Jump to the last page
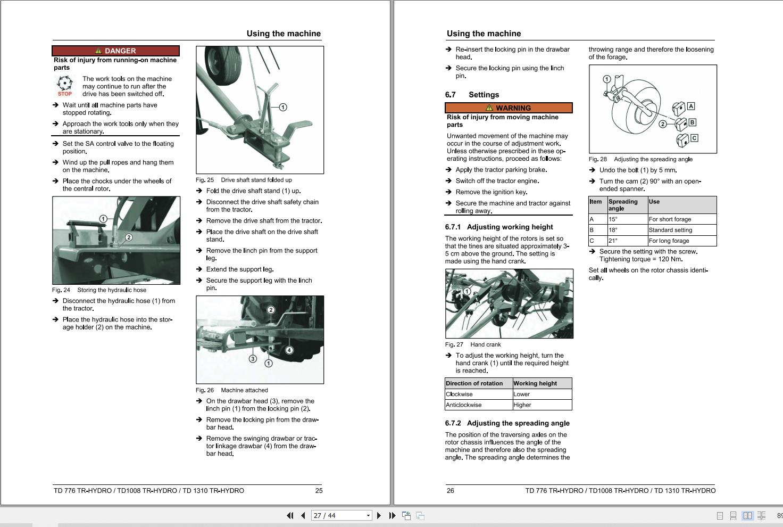The height and width of the screenshot is (527, 783). 393,515
